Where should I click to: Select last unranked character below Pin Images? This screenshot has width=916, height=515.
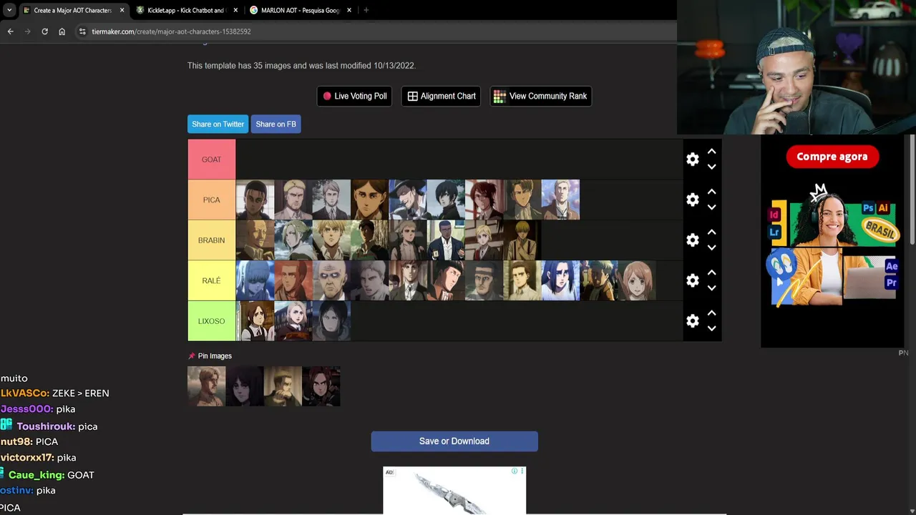point(321,386)
